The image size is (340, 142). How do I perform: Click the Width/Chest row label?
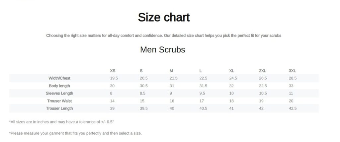pos(59,78)
